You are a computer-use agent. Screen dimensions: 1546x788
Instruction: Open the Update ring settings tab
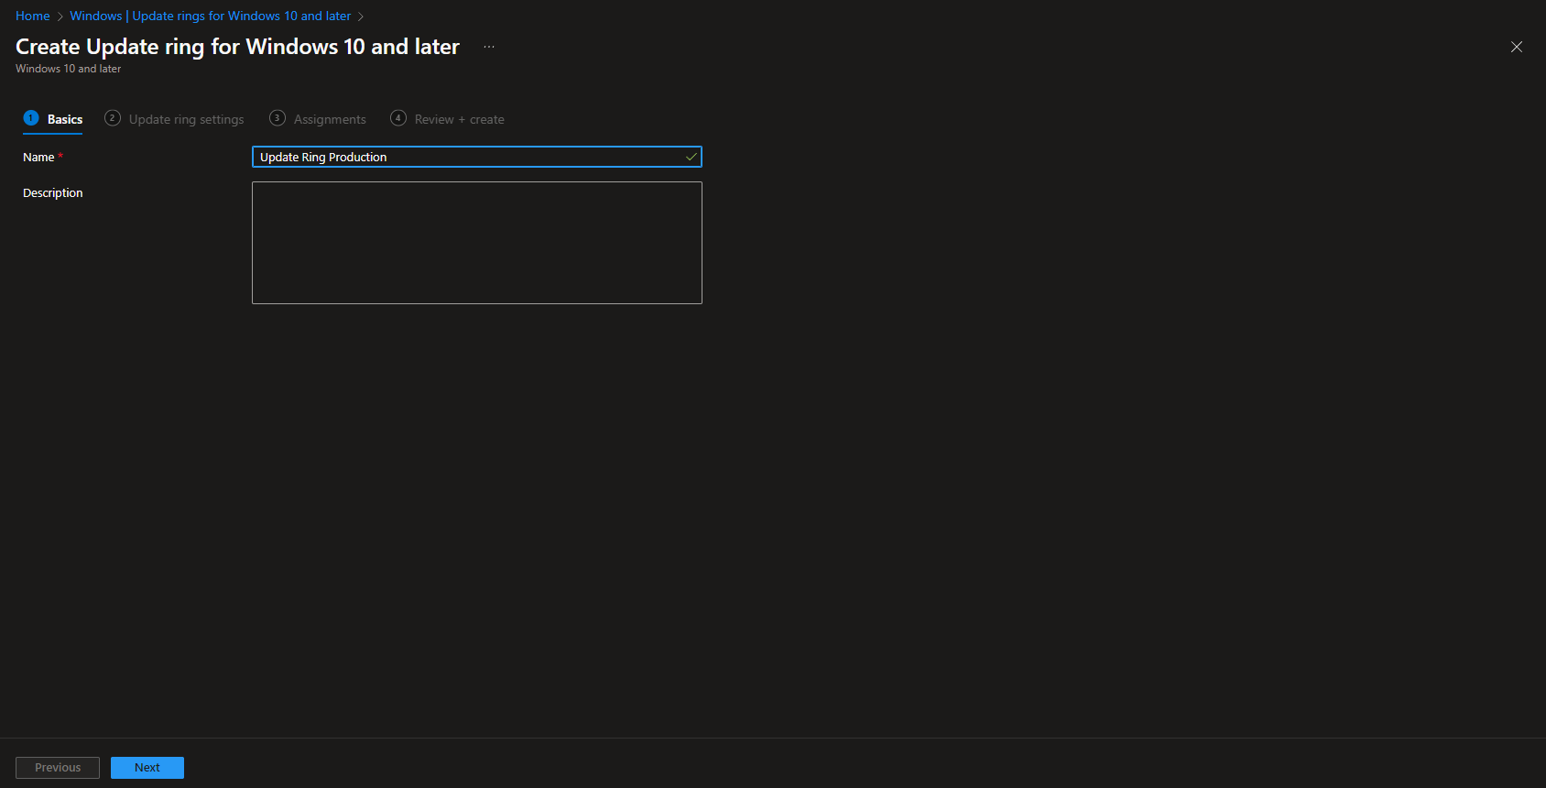click(x=186, y=118)
